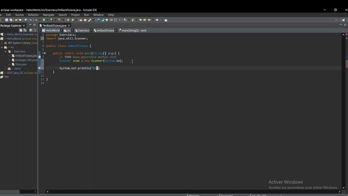This screenshot has width=348, height=196.
Task: Start the Coverage launch icon
Action: (x=51, y=20)
